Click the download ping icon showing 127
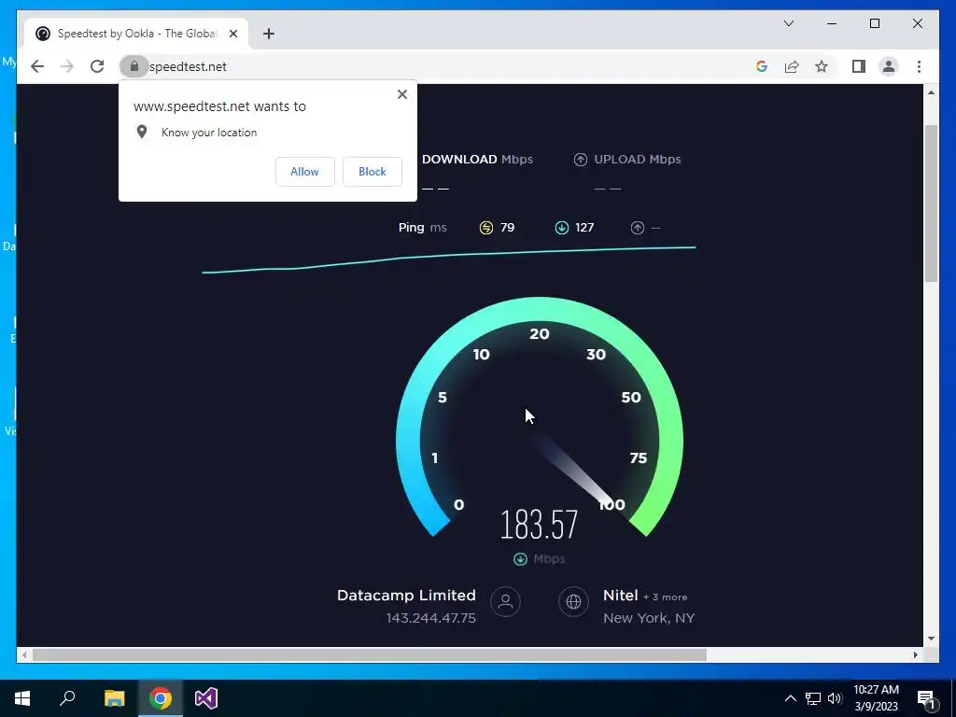Viewport: 956px width, 717px height. coord(561,228)
